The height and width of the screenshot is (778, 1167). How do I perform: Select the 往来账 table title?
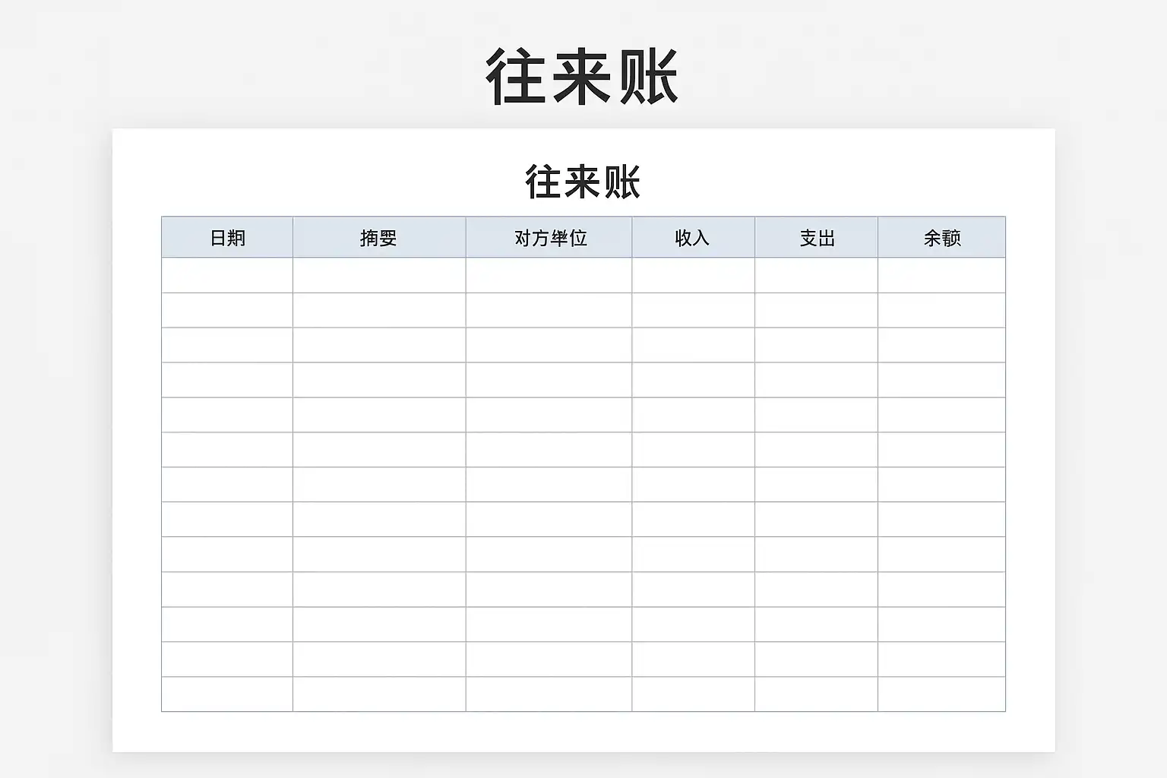(583, 182)
